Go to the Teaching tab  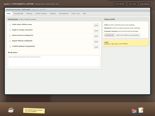(x=29, y=13)
